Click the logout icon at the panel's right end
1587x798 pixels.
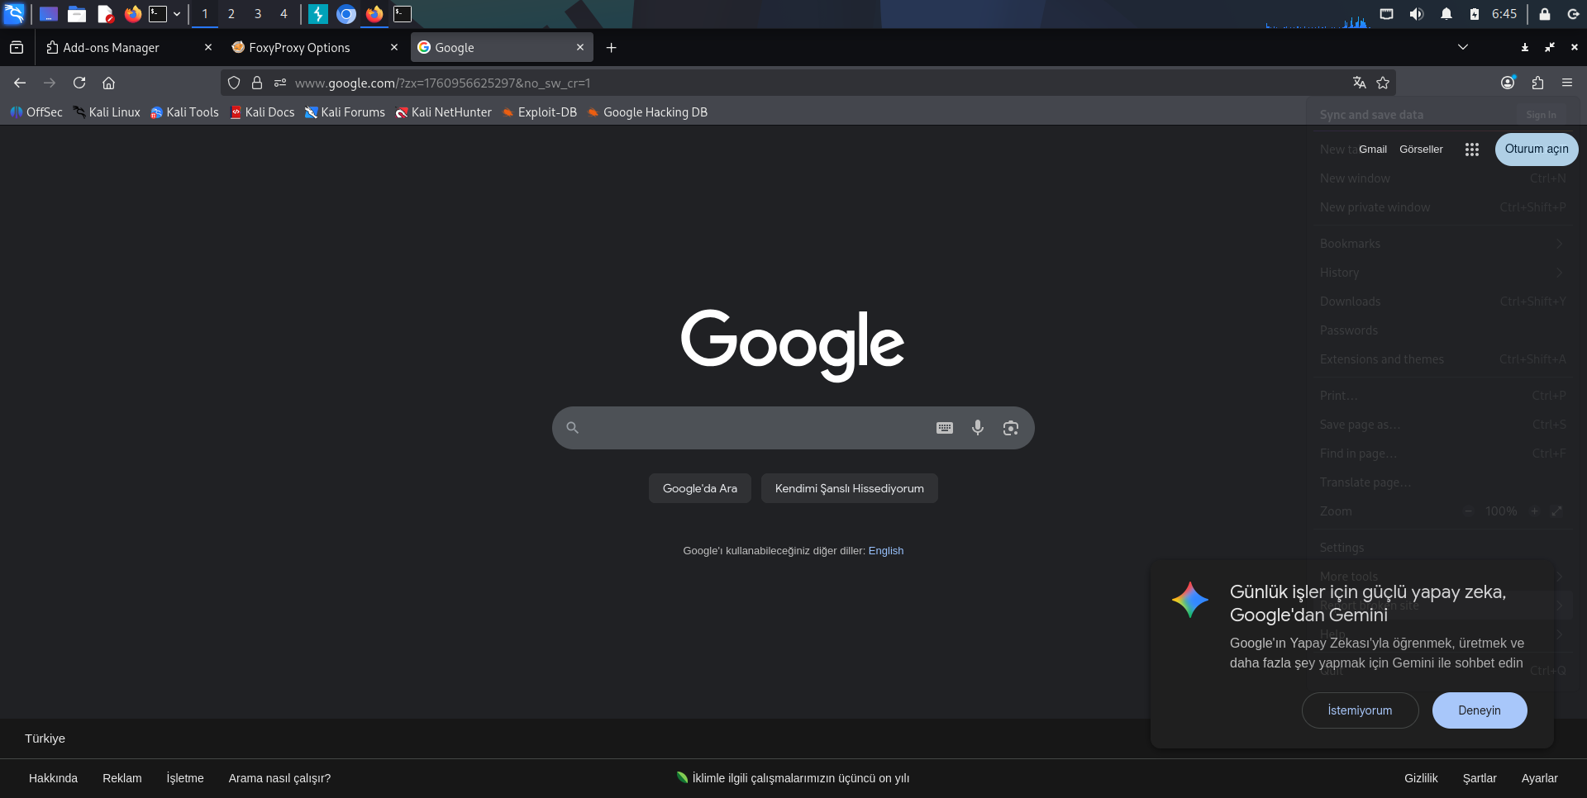(1573, 14)
